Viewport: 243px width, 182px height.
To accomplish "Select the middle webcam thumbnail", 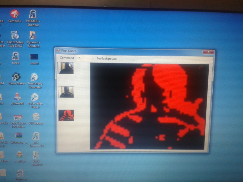I will 66,92.
